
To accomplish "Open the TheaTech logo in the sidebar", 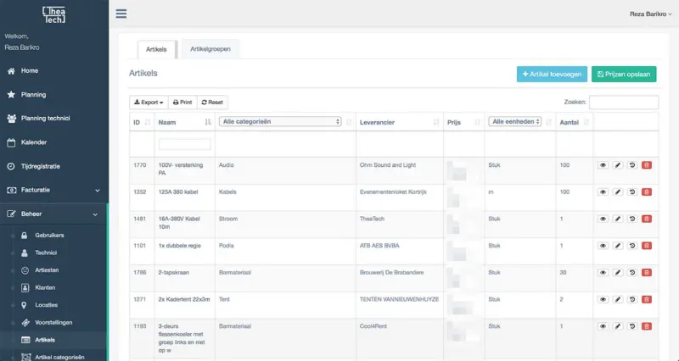I will pyautogui.click(x=54, y=14).
